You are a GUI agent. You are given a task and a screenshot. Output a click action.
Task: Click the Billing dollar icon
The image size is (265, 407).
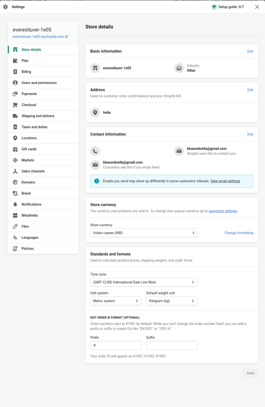coord(15,72)
